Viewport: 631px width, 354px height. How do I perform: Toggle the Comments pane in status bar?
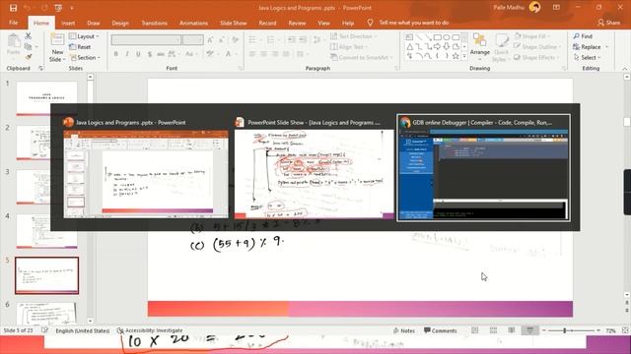tap(441, 330)
